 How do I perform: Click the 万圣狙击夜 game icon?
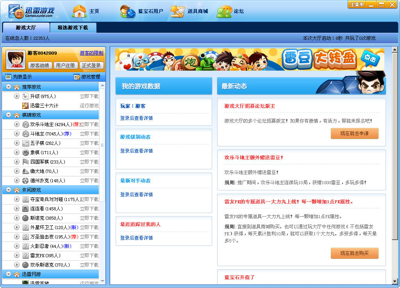click(25, 237)
